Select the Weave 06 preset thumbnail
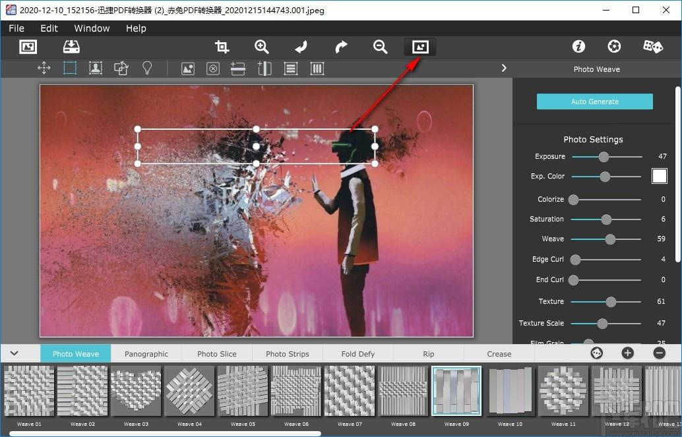This screenshot has height=437, width=682. click(296, 392)
